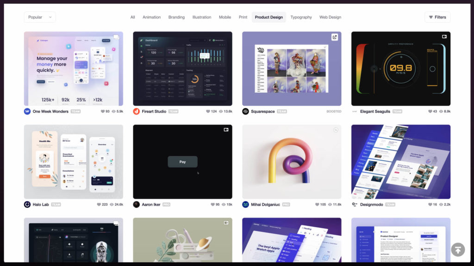The image size is (474, 266).
Task: Toggle like on the Fireart Studio dashboard shot
Action: [209, 111]
